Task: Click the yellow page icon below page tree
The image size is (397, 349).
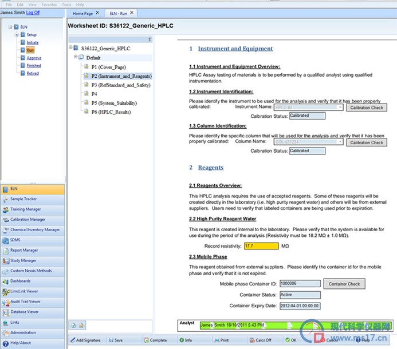Action: [81, 325]
